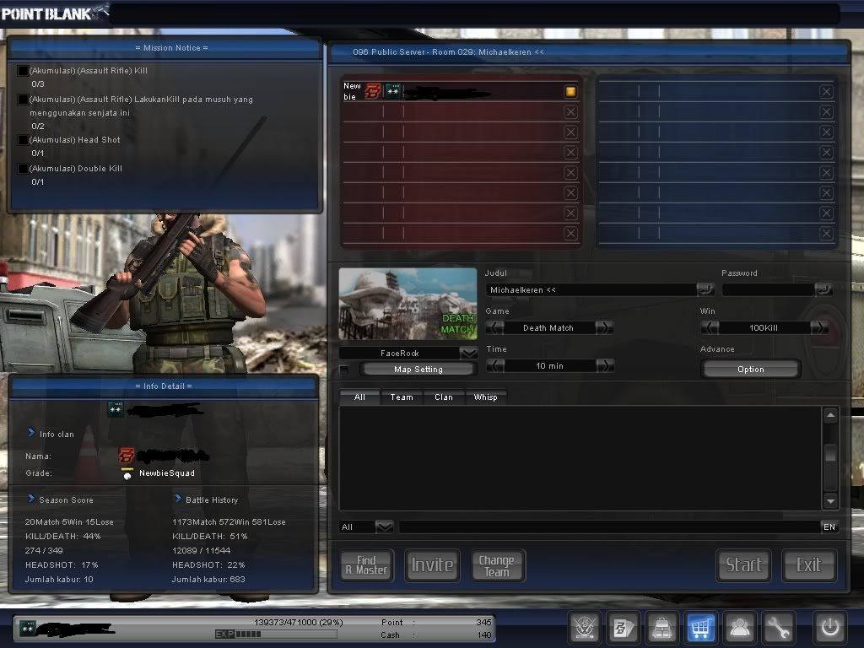Click the chat message input field

click(x=609, y=526)
